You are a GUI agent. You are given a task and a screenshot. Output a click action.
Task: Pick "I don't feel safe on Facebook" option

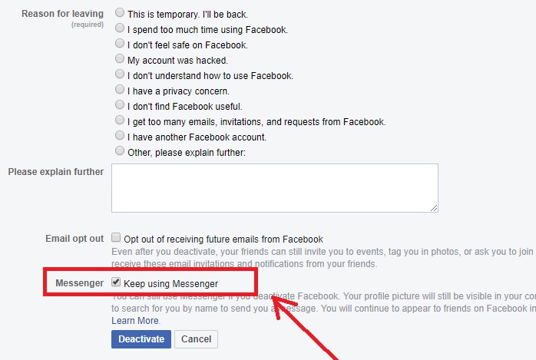(120, 44)
